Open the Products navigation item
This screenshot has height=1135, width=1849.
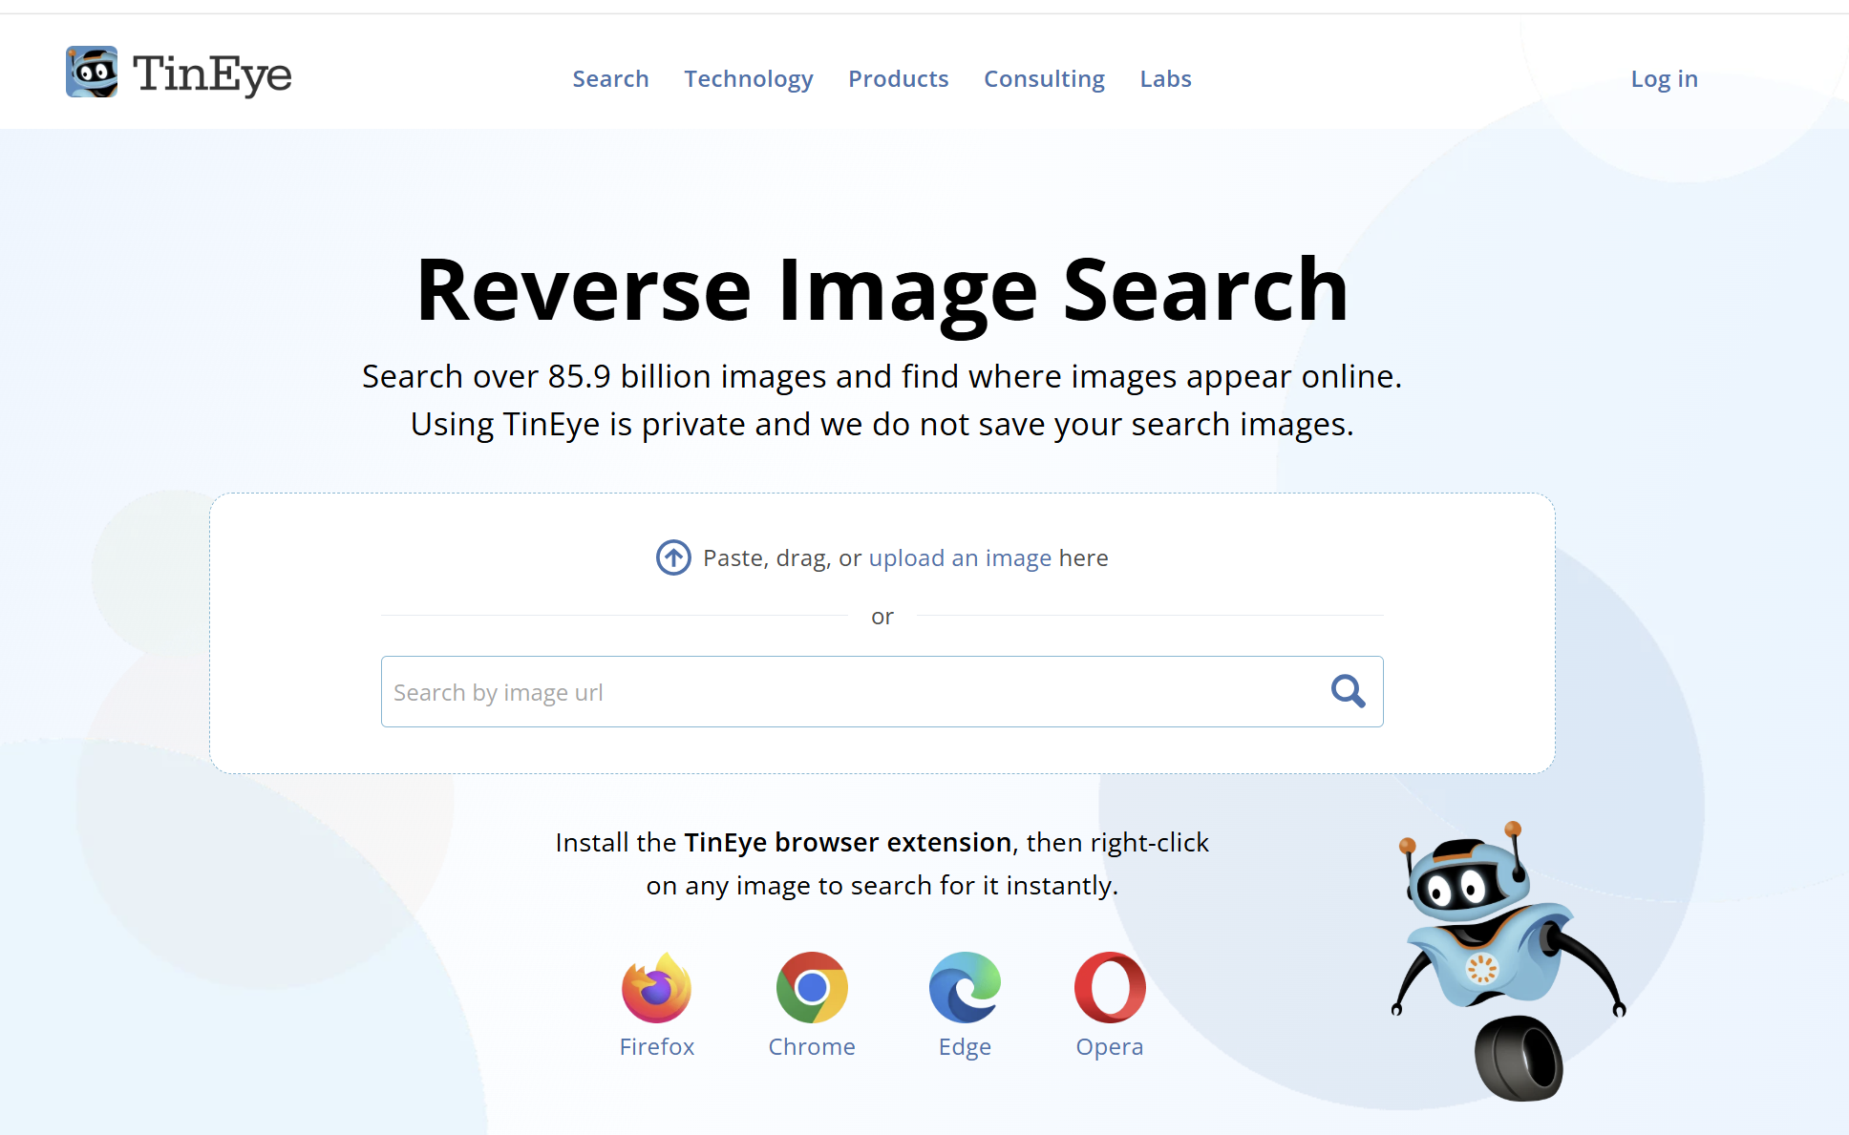point(899,79)
